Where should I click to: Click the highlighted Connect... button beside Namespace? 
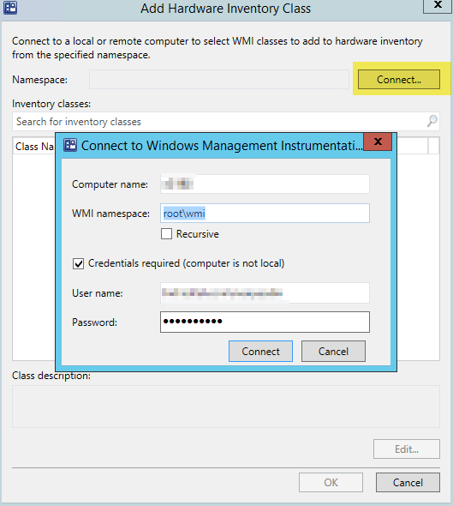[x=399, y=80]
